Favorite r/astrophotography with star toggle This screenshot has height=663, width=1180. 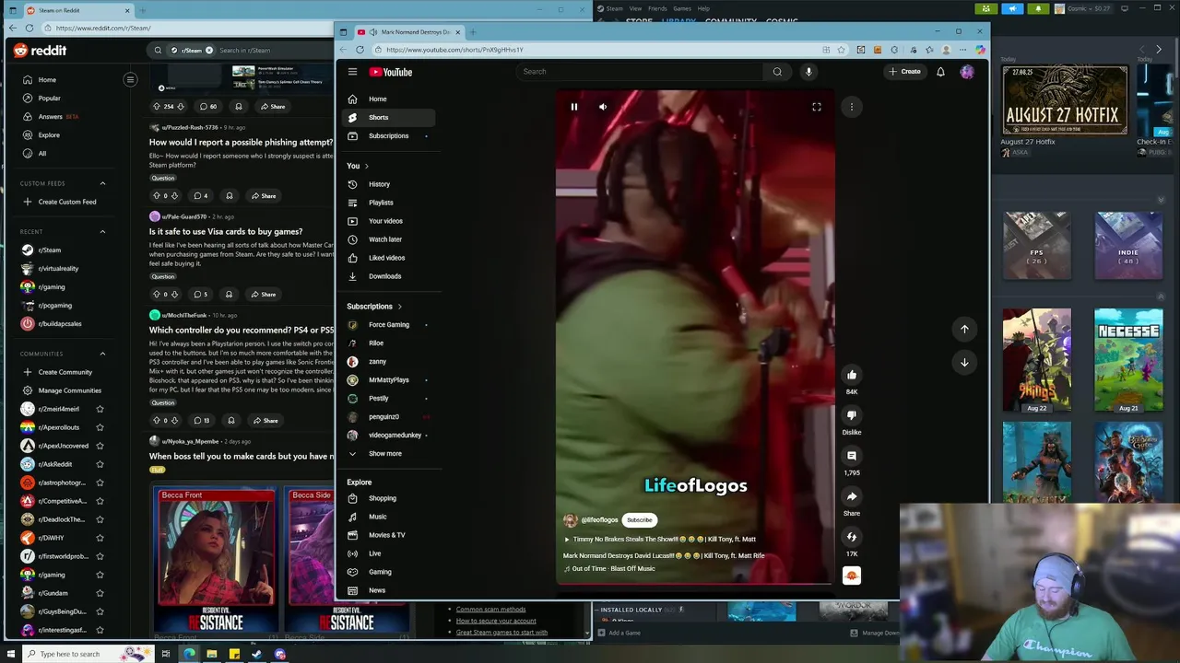click(x=100, y=483)
